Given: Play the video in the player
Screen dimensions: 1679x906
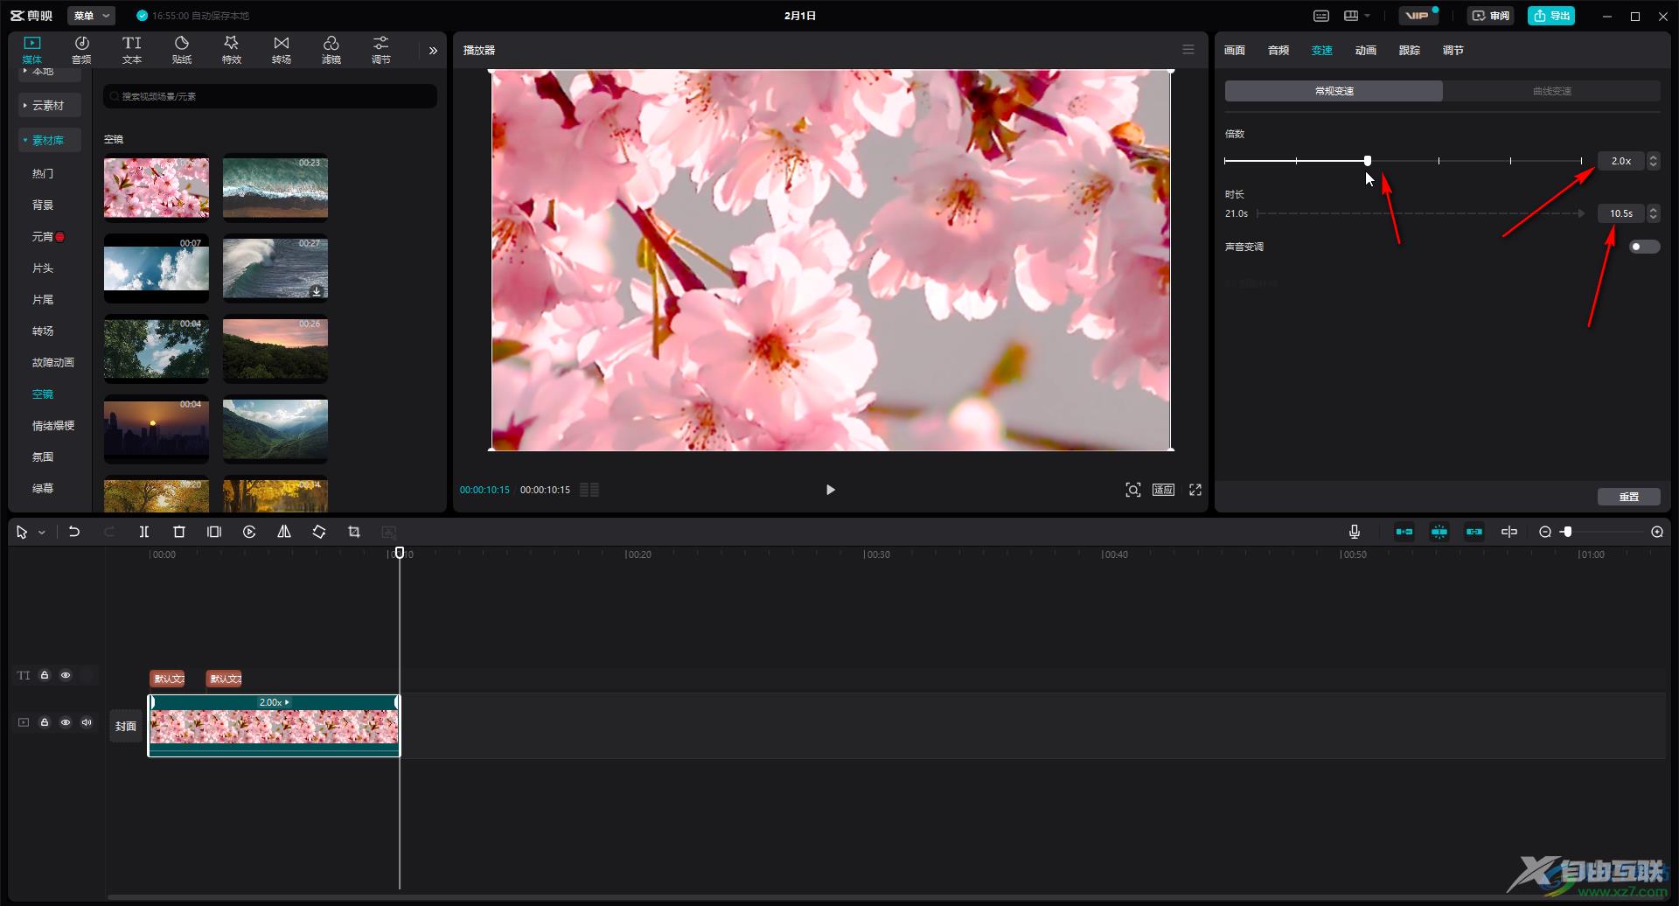Looking at the screenshot, I should click(831, 490).
